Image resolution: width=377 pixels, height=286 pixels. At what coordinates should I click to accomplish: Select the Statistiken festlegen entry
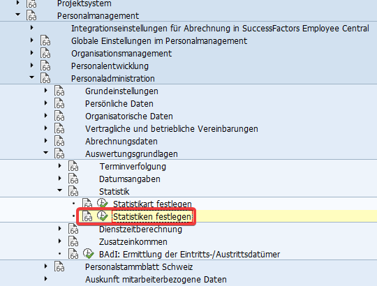152,217
